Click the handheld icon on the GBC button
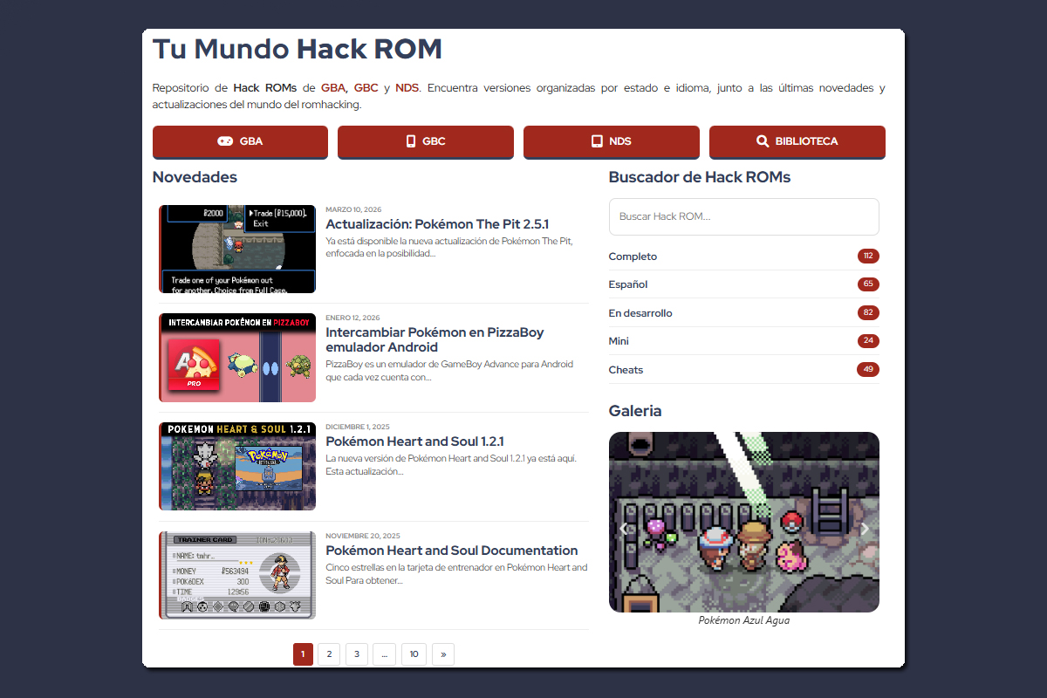The width and height of the screenshot is (1047, 698). 410,141
